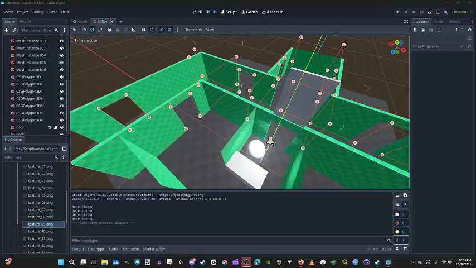Open Windows Start menu on taskbar
The height and width of the screenshot is (268, 476).
[61, 262]
